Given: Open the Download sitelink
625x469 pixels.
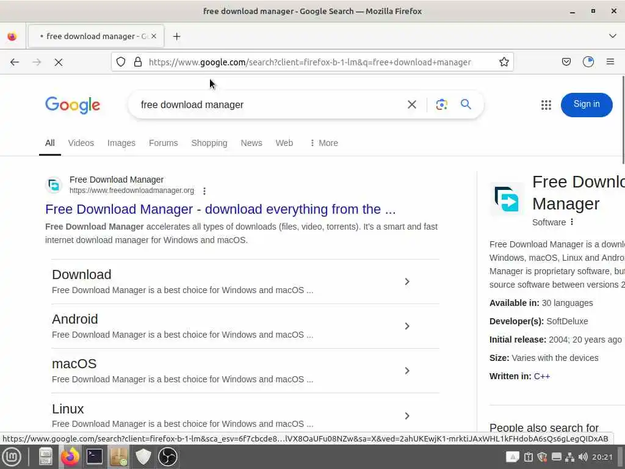Looking at the screenshot, I should tap(82, 274).
